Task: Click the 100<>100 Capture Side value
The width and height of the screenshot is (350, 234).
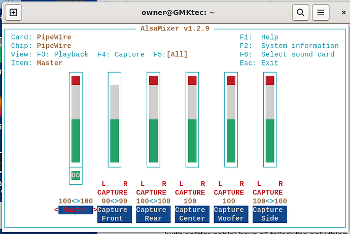Action: point(270,201)
